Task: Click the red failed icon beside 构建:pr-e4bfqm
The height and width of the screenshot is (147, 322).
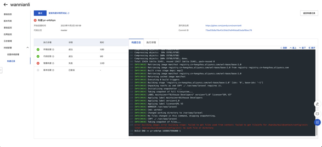Action: click(35, 20)
